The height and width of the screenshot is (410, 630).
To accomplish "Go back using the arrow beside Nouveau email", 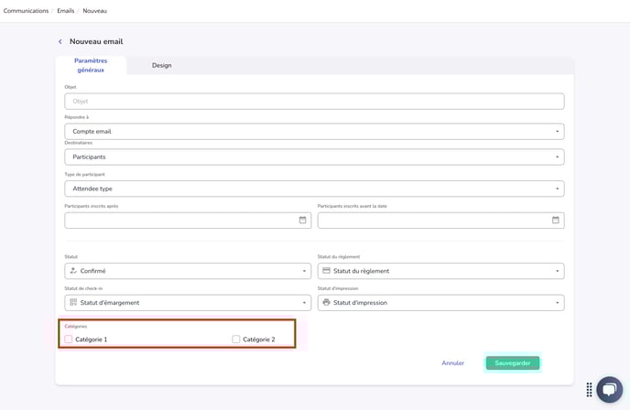I will tap(60, 41).
